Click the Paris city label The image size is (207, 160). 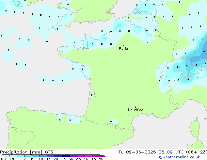(x=123, y=49)
